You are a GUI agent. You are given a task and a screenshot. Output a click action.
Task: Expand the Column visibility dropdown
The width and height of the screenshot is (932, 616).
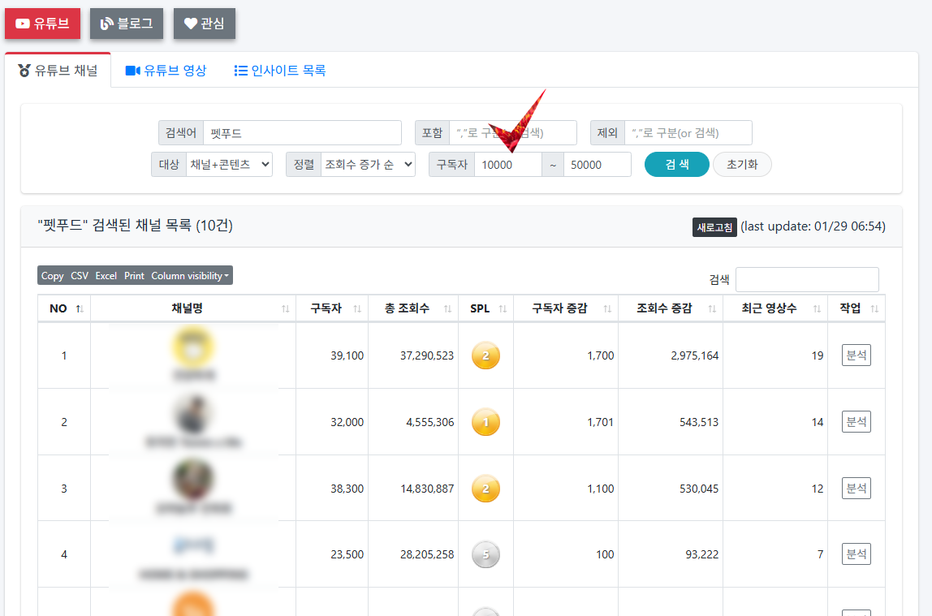(x=190, y=275)
